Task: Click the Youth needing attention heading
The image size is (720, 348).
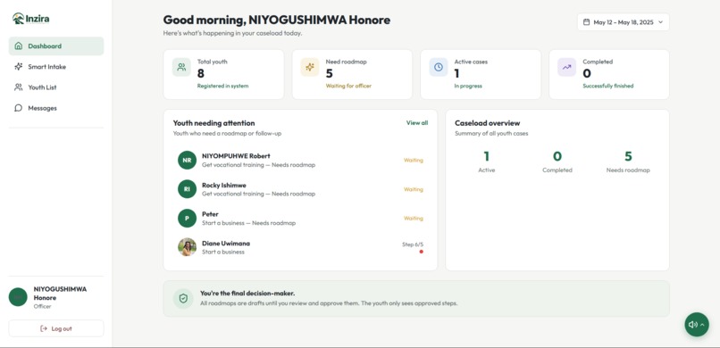Action: pyautogui.click(x=214, y=123)
